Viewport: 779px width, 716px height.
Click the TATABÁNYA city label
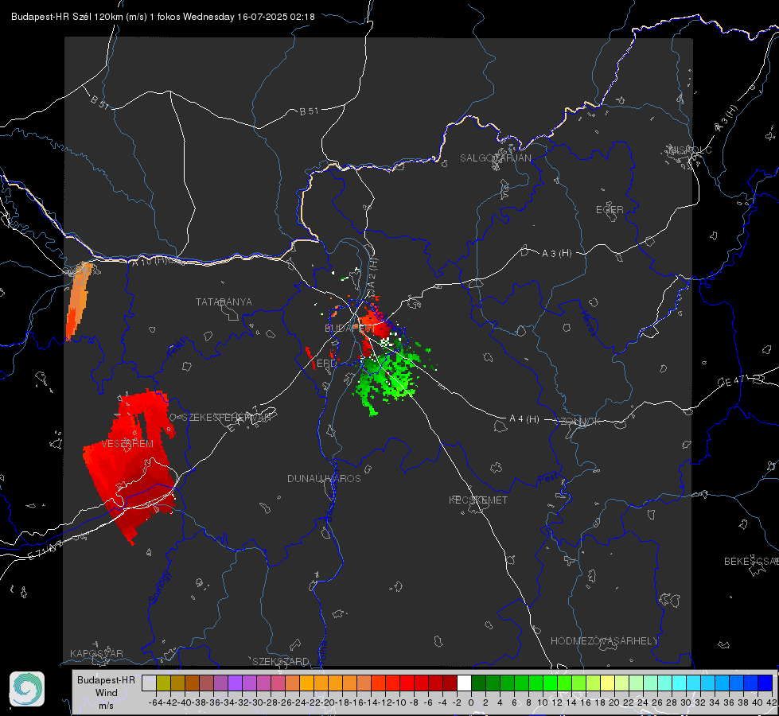(224, 302)
